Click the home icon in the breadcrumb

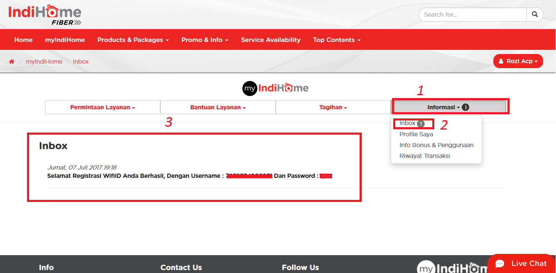click(x=12, y=61)
